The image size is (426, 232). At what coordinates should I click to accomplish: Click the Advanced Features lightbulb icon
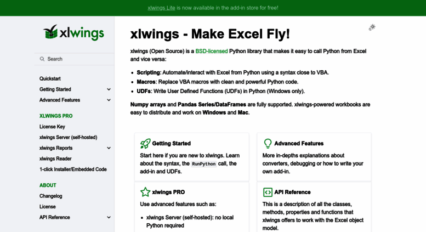click(268, 144)
